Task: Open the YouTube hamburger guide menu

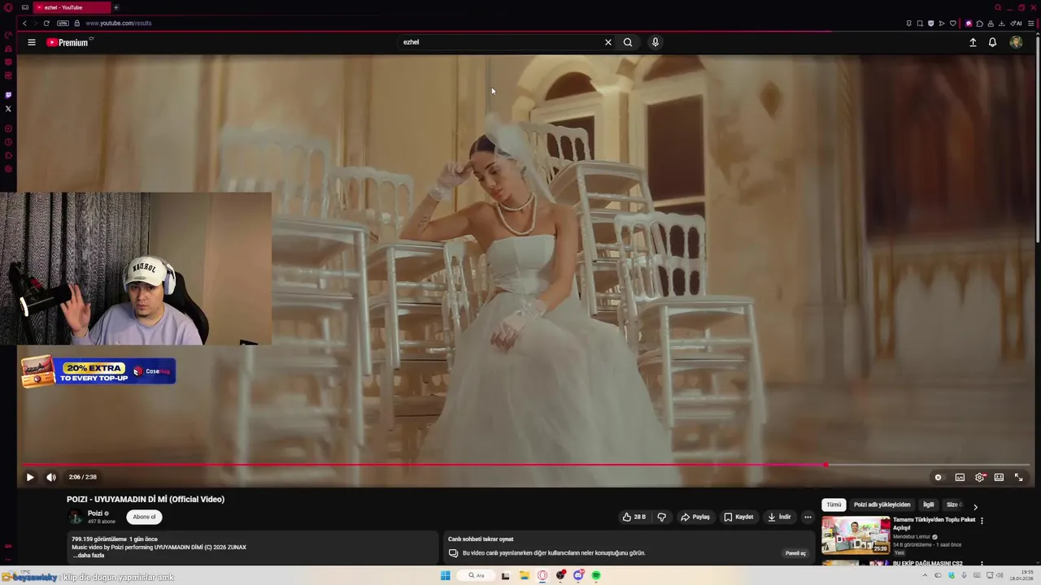Action: (32, 42)
